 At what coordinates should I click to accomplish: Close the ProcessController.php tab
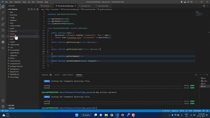(75, 6)
